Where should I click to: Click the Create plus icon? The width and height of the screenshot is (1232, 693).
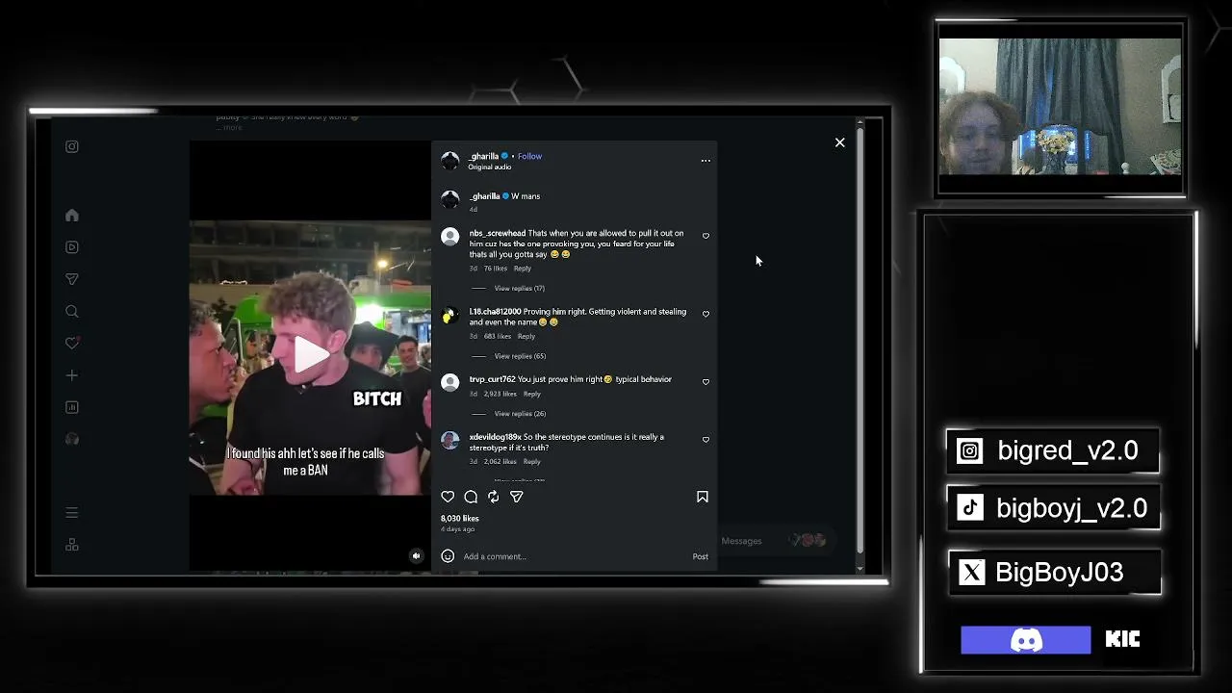coord(72,375)
